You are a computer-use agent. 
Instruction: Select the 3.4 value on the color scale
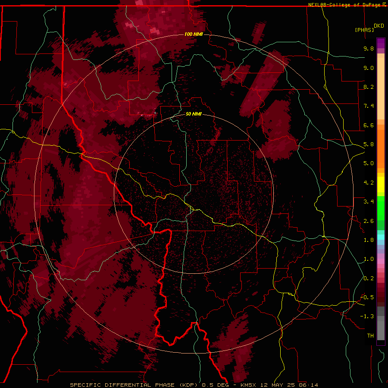pyautogui.click(x=369, y=202)
